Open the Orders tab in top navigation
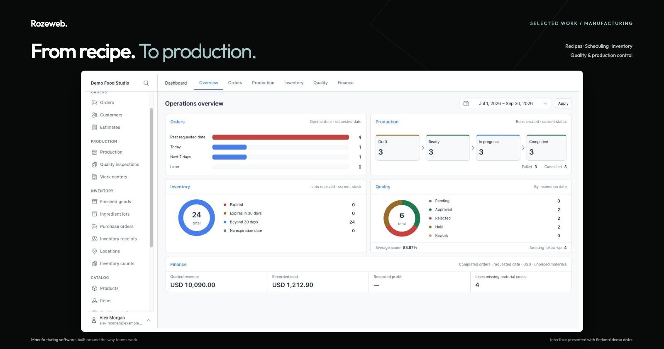The image size is (664, 349). coord(235,83)
